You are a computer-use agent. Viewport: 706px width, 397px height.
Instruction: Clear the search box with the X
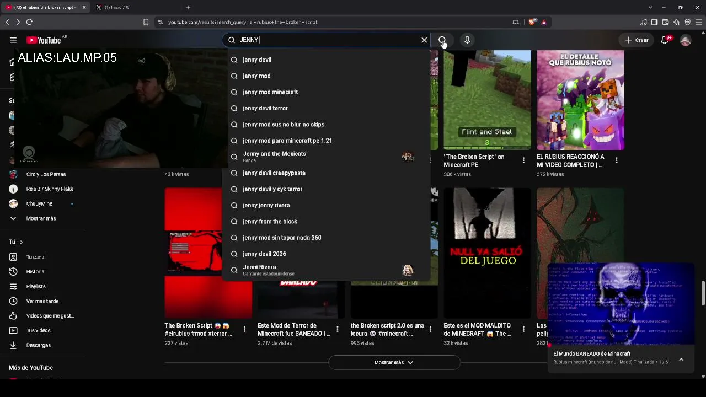(x=424, y=40)
